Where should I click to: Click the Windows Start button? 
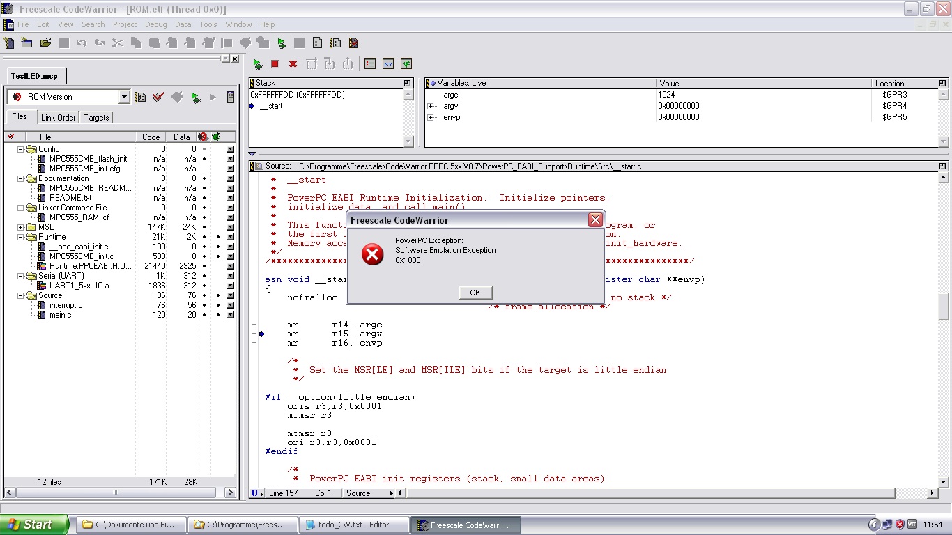[x=34, y=525]
